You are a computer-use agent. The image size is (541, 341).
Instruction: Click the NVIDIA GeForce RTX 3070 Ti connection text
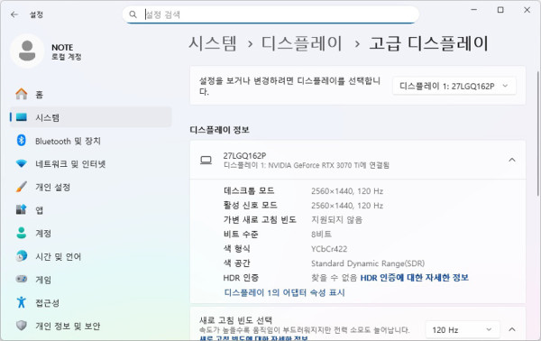307,165
